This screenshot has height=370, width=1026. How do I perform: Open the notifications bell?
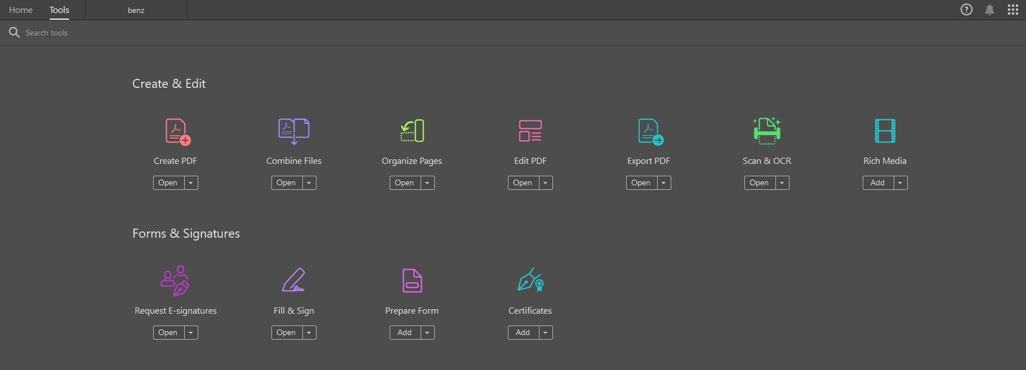click(989, 10)
